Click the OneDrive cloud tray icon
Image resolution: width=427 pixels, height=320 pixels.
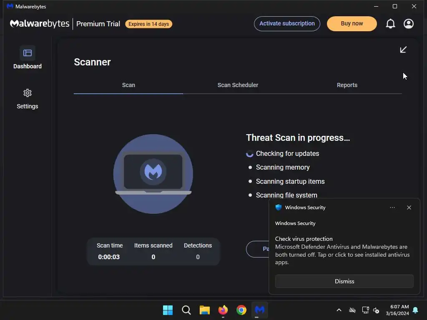[x=352, y=310]
